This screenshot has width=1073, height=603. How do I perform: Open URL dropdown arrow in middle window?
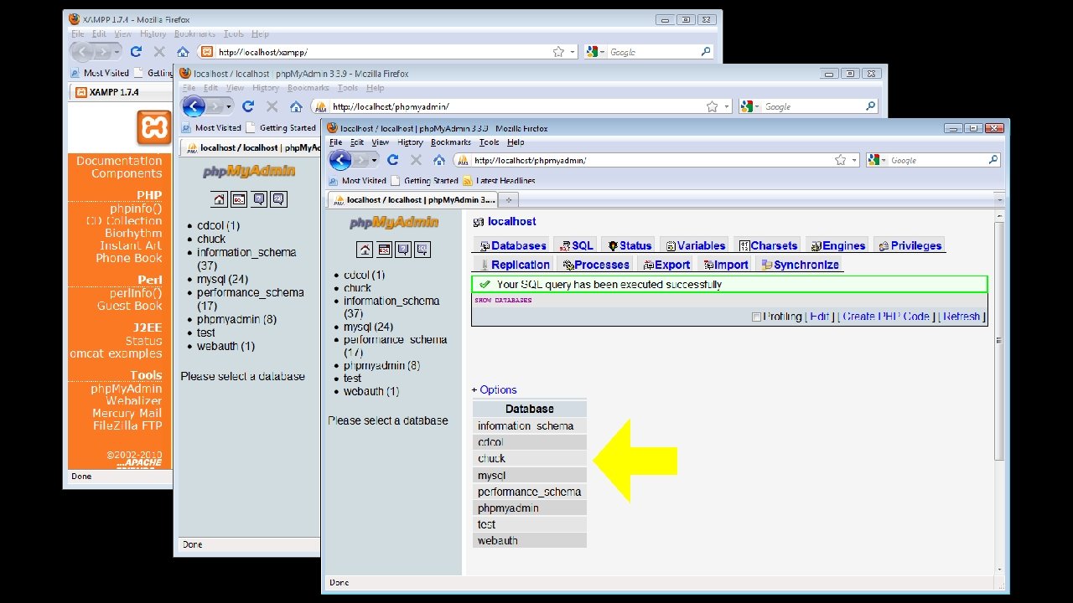coord(726,106)
